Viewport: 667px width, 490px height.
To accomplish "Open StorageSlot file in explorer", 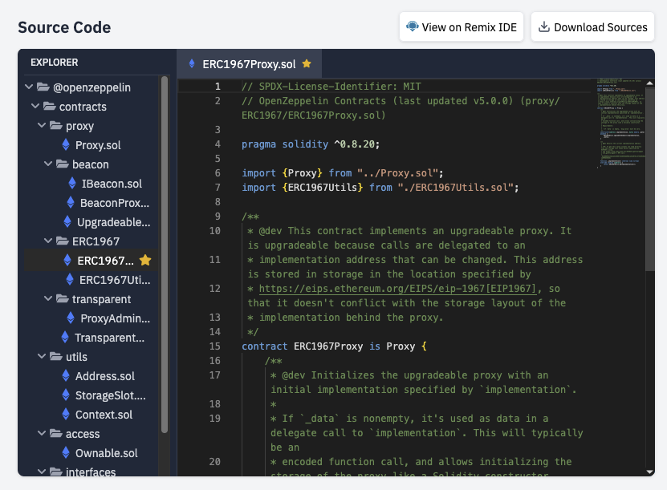I will click(110, 395).
